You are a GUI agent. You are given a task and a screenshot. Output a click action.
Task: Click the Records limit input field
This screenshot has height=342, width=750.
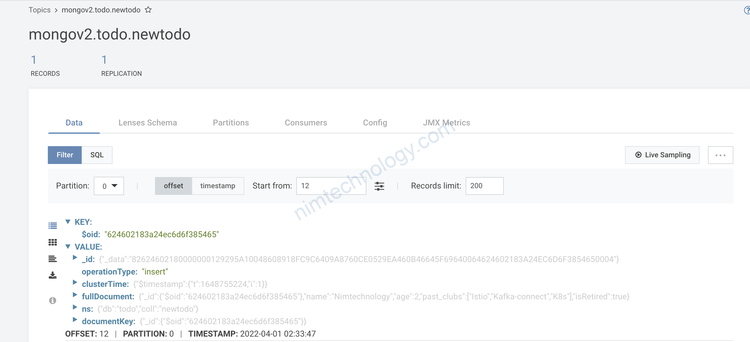(x=484, y=186)
